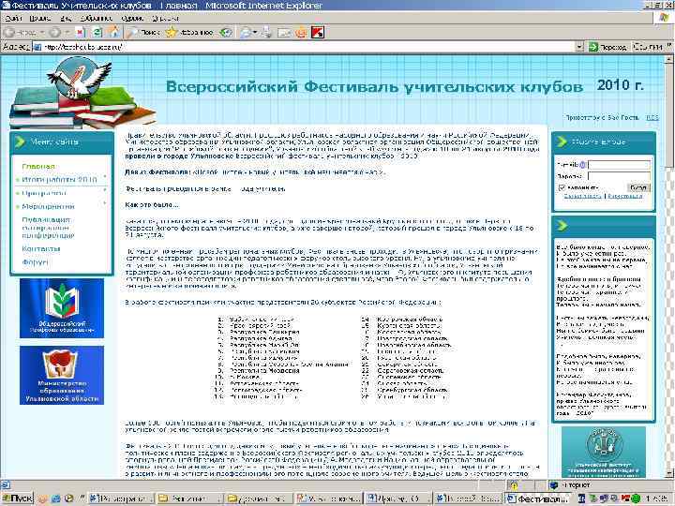This screenshot has height=506, width=675.
Task: Open the Вид menu
Action: (66, 18)
